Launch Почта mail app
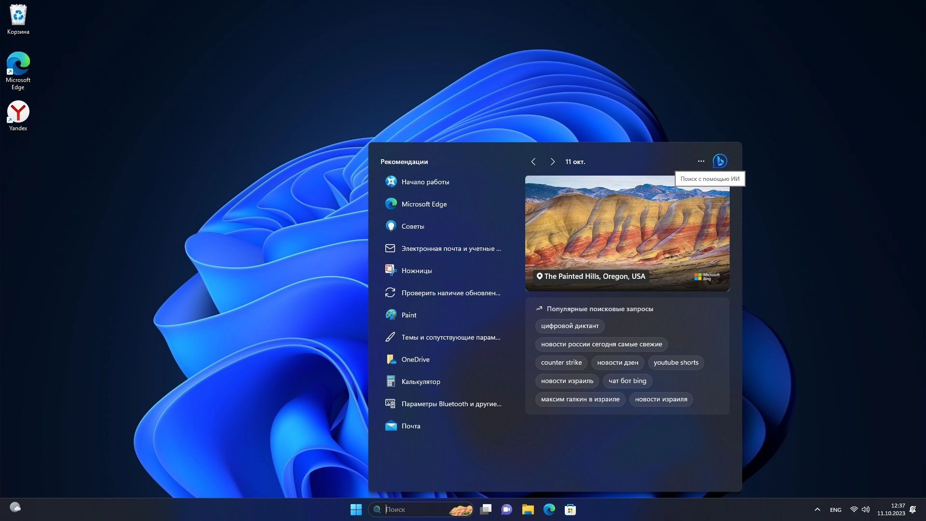 [x=411, y=426]
